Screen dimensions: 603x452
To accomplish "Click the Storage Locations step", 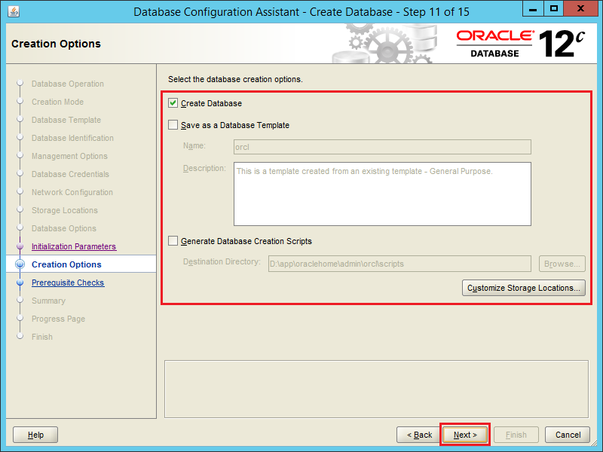I will coord(65,210).
